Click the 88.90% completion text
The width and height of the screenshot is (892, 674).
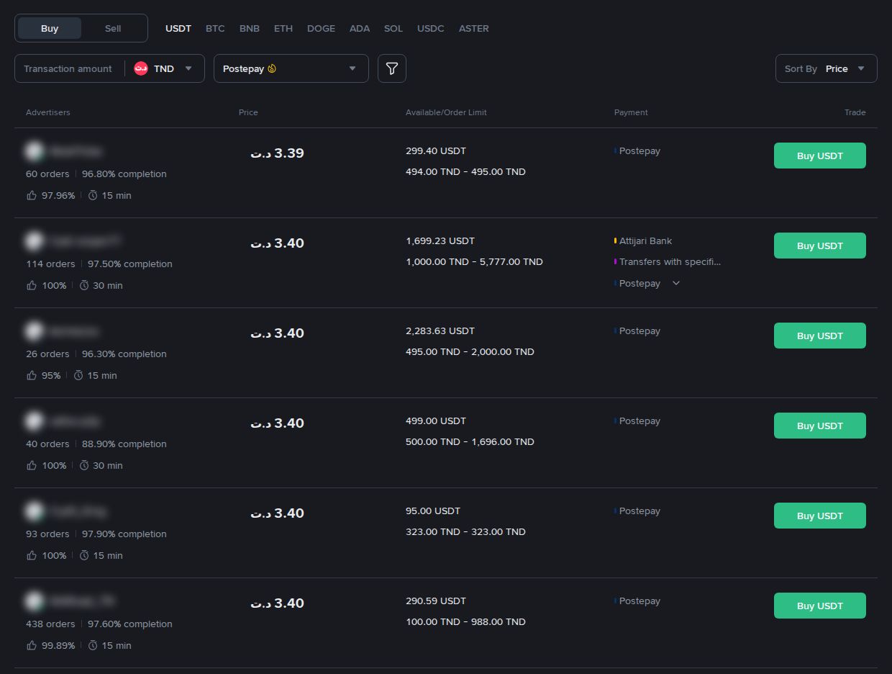(124, 444)
